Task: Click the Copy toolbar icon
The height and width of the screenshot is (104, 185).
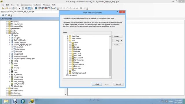Action: 14,8
